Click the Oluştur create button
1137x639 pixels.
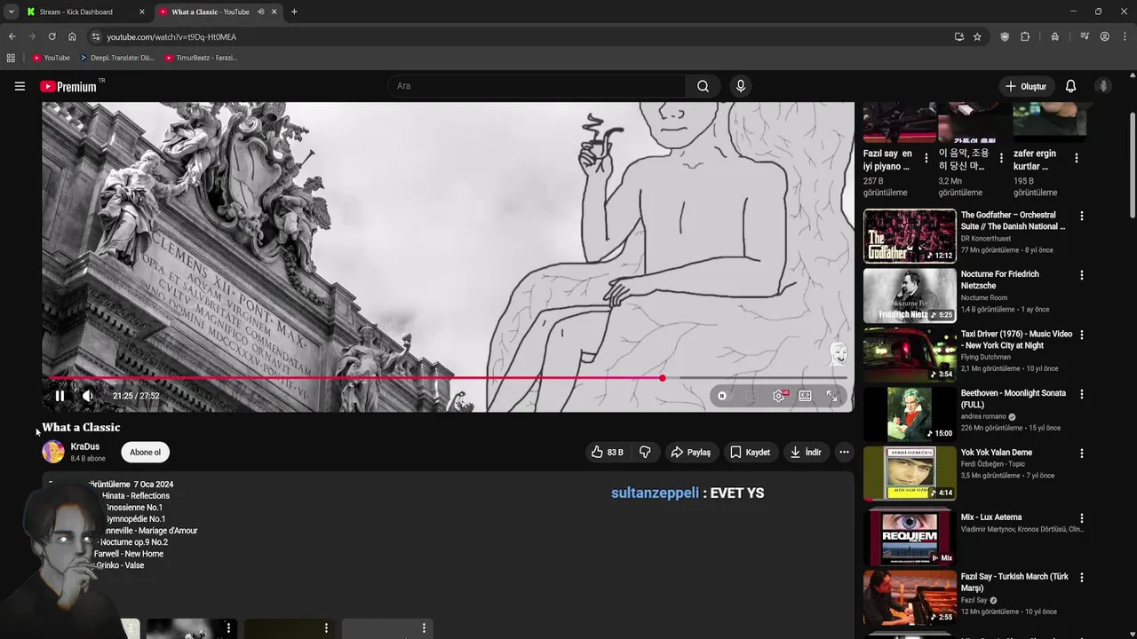tap(1025, 86)
